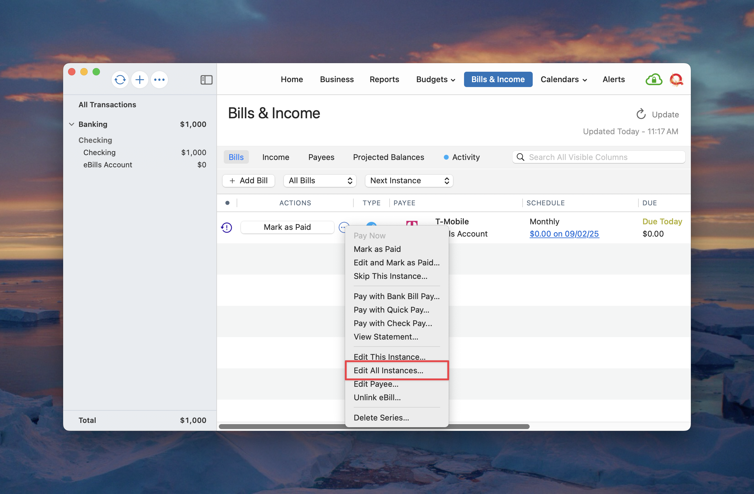The height and width of the screenshot is (494, 754).
Task: Select Skip This Instance menu entry
Action: point(390,276)
